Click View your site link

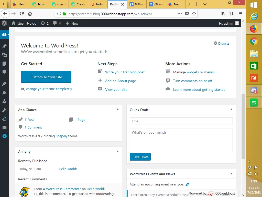coord(116,90)
